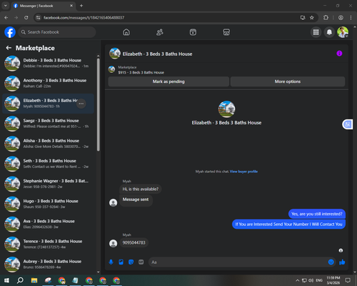Click Search Facebook field
This screenshot has width=357, height=286.
coord(57,32)
